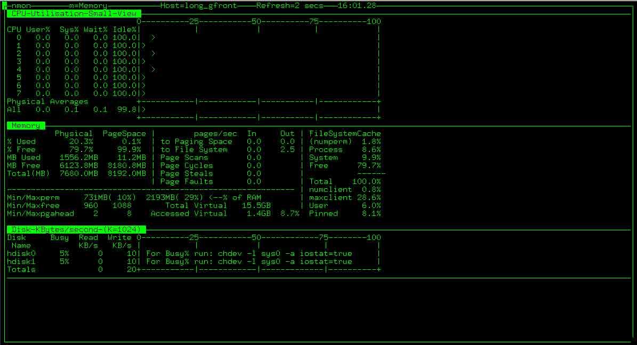This screenshot has height=345, width=637.
Task: Click the CPU-Utilisation-Small-View section header
Action: pyautogui.click(x=74, y=13)
